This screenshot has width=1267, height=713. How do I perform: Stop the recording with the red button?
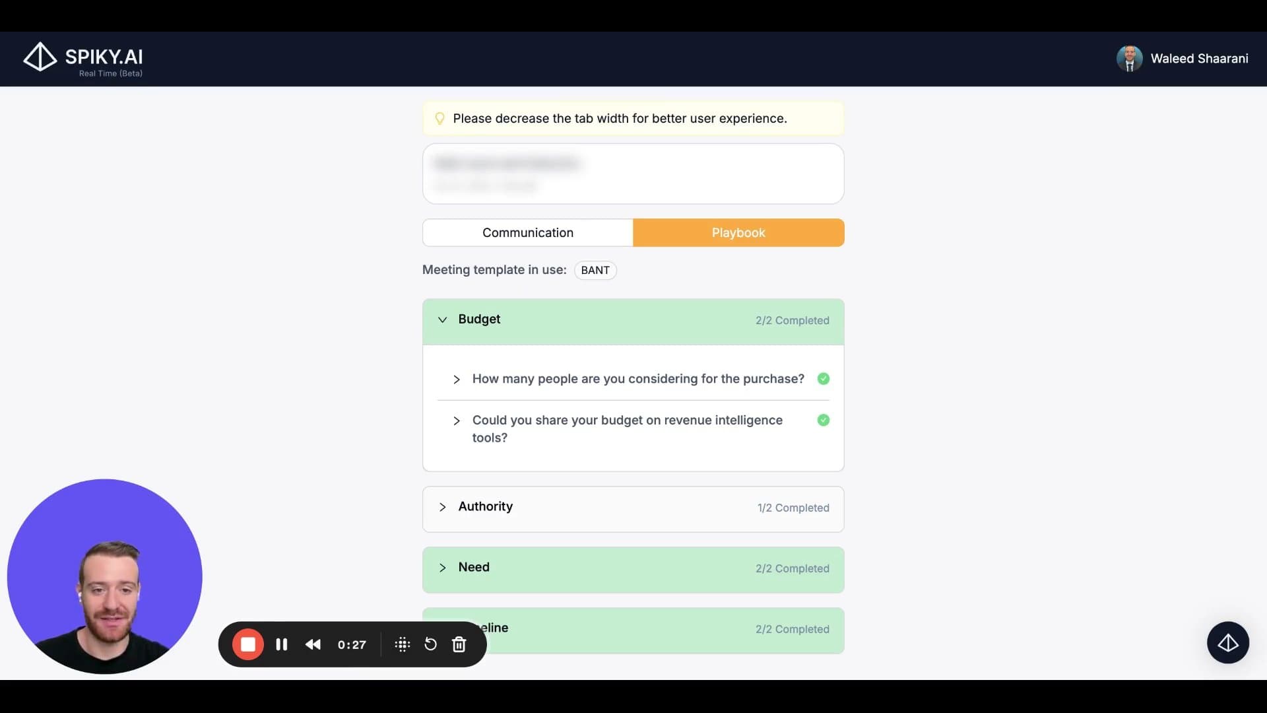tap(248, 644)
